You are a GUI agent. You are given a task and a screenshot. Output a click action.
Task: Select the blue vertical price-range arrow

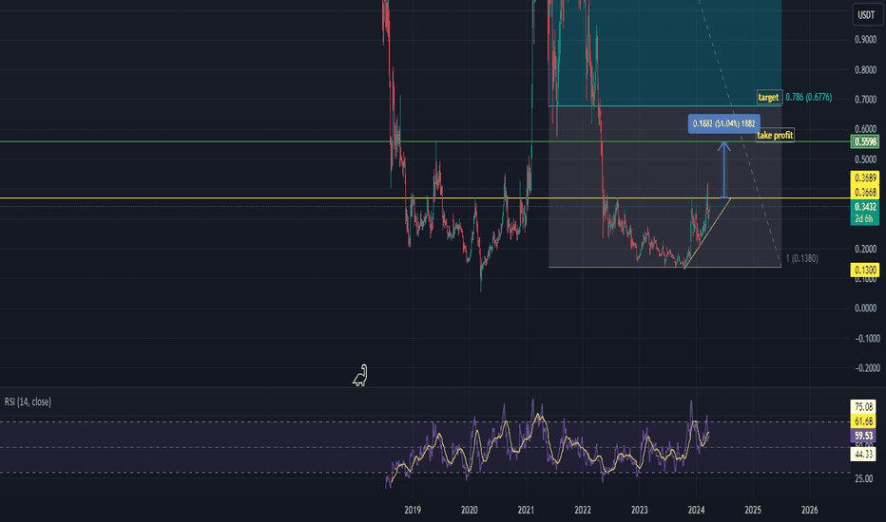click(723, 170)
